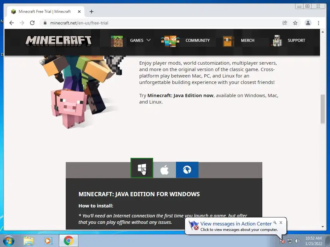This screenshot has width=330, height=247.
Task: Click View messages in Action Center
Action: 236,224
